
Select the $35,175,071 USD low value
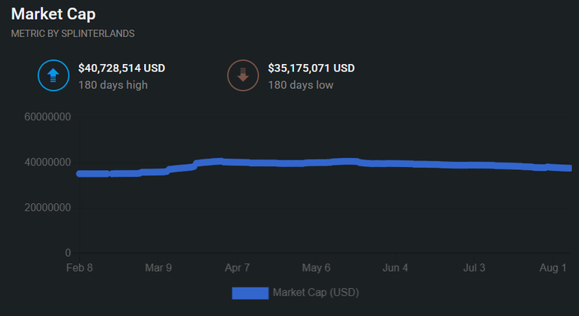click(311, 68)
